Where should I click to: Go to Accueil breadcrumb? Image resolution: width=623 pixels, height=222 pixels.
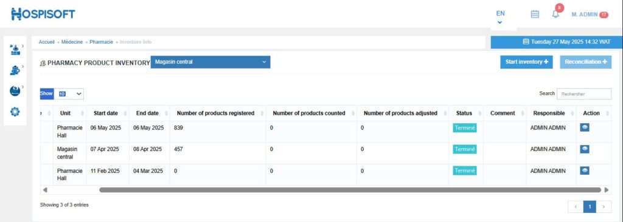pos(46,42)
